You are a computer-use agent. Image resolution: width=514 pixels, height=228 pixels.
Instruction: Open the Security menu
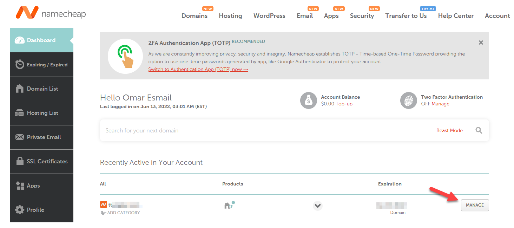point(362,16)
